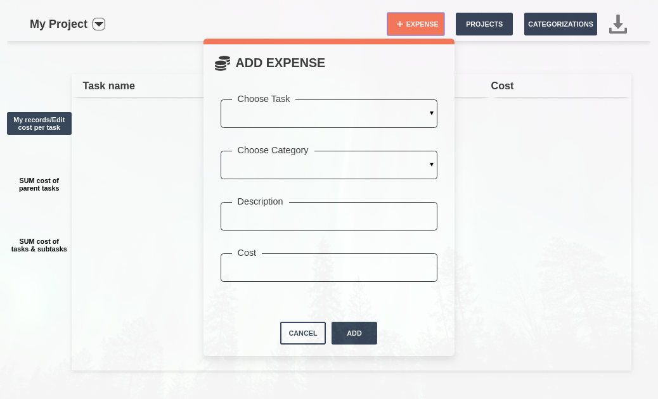Click the My Project title text
Image resolution: width=658 pixels, height=399 pixels.
(58, 24)
